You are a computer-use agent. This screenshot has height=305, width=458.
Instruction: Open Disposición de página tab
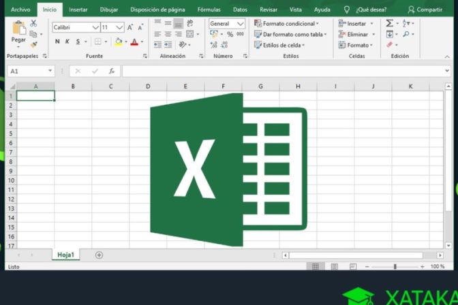[x=157, y=10]
